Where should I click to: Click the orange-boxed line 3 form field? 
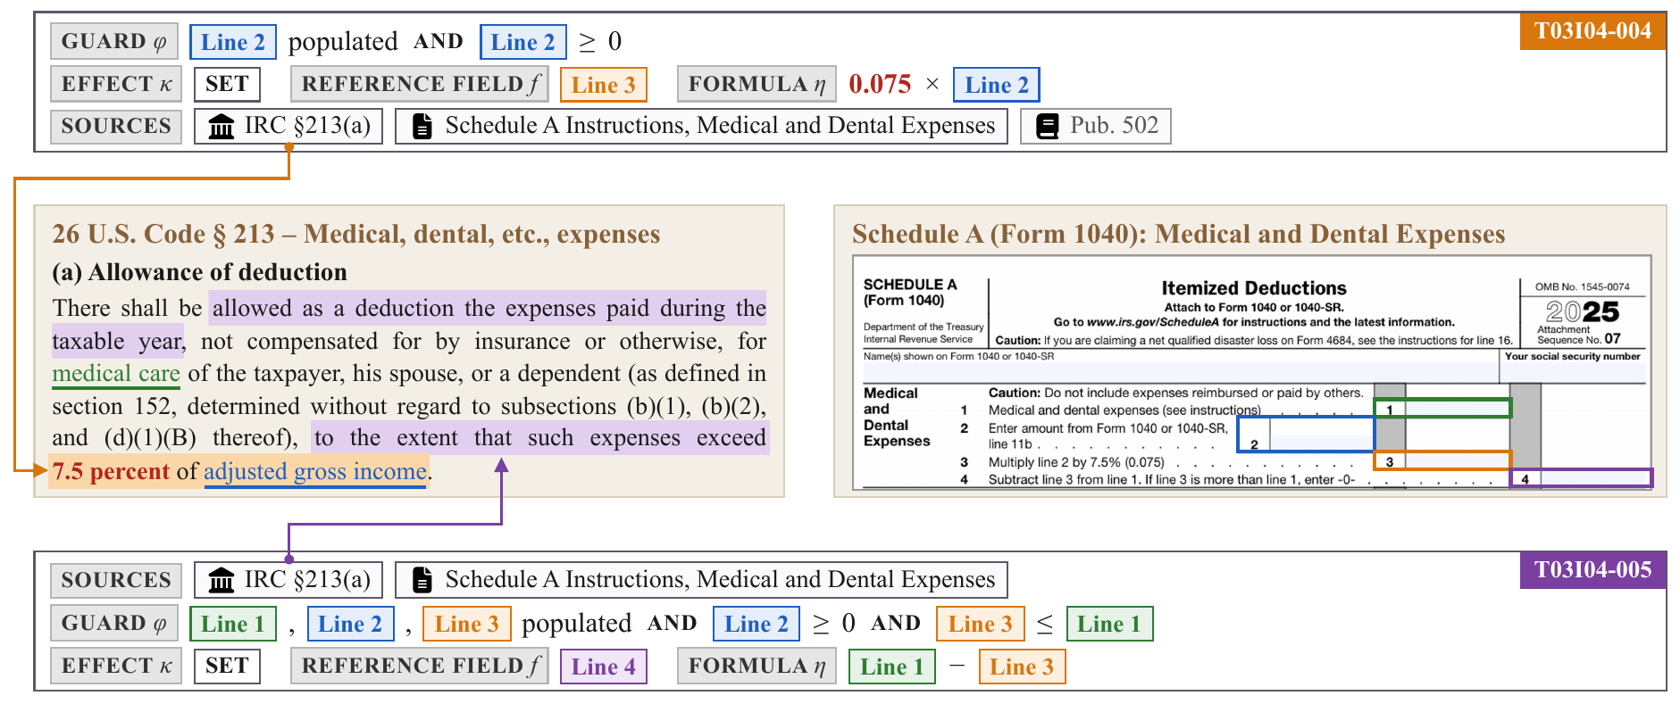tap(1442, 461)
